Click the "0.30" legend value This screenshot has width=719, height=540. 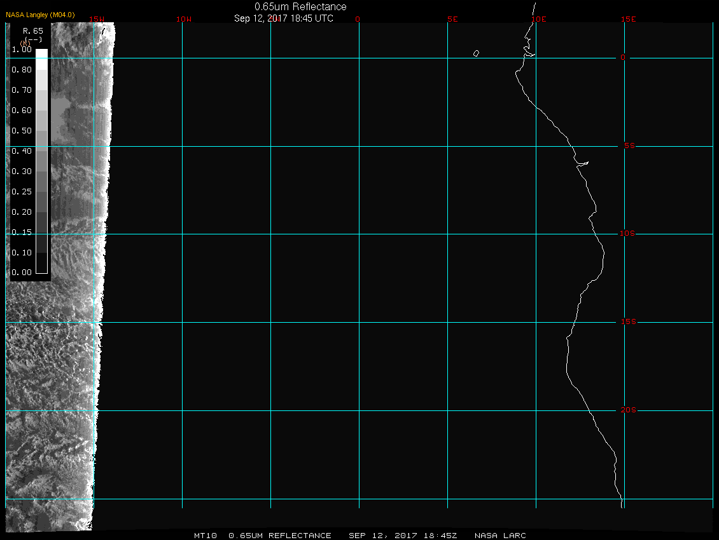pyautogui.click(x=22, y=172)
